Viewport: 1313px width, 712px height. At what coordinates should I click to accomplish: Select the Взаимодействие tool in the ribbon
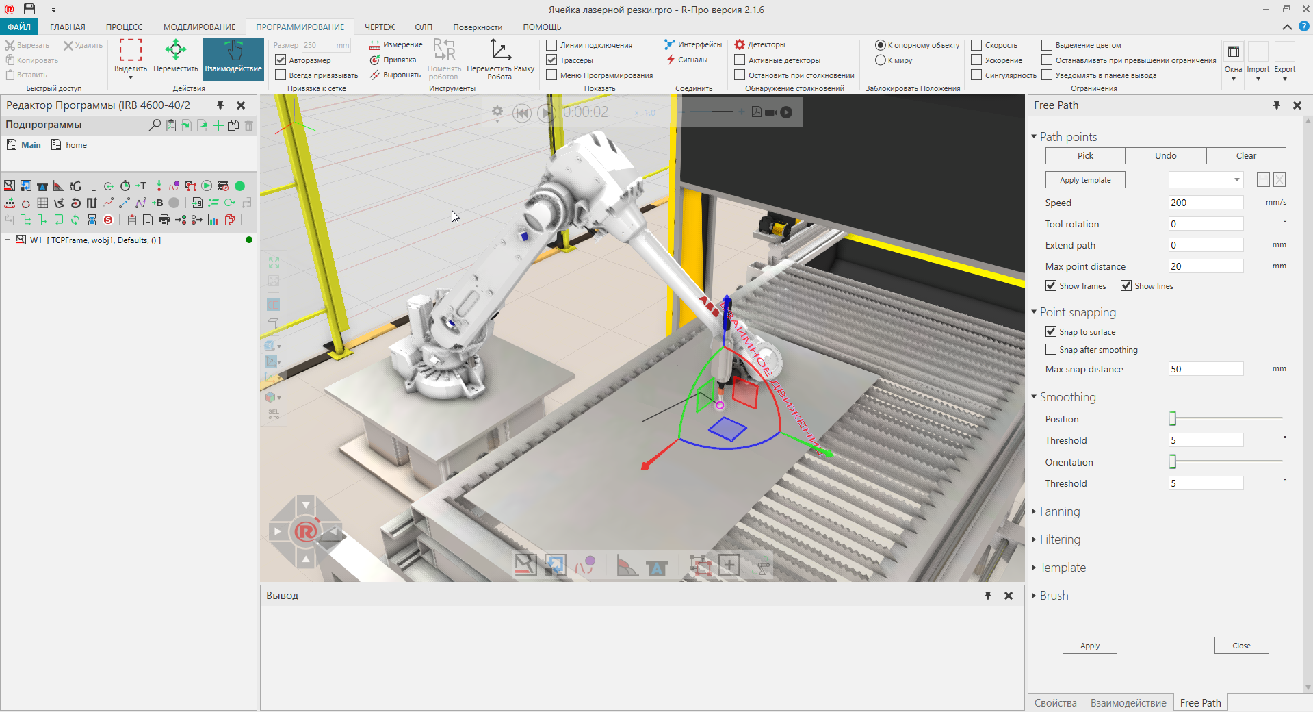(x=233, y=60)
